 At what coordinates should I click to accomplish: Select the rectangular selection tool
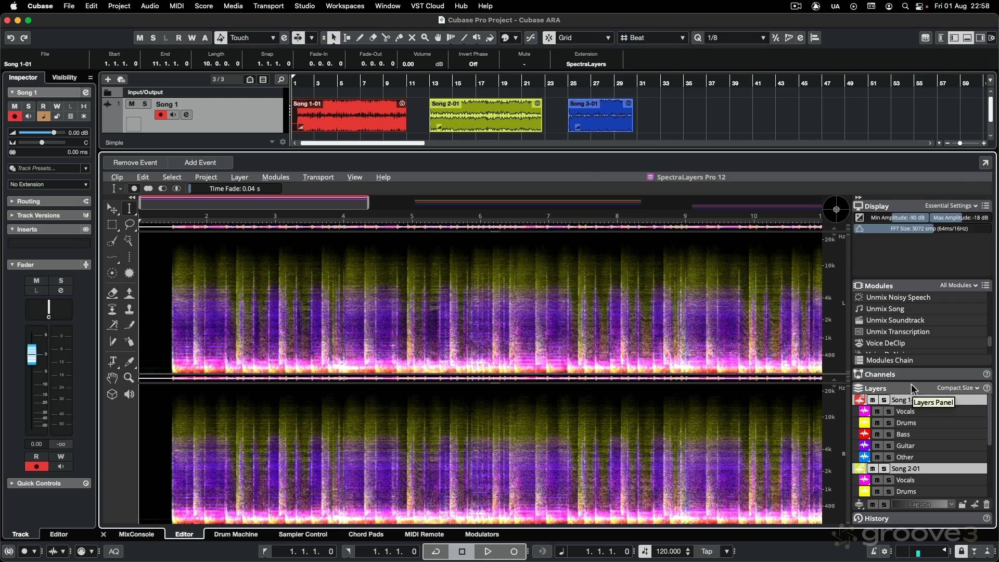(x=112, y=224)
